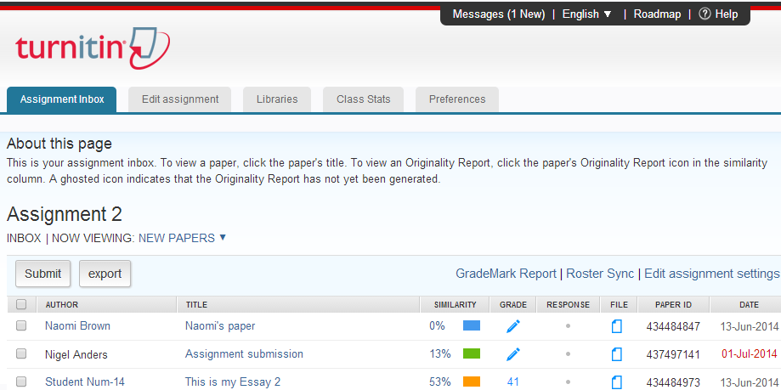Open the Preferences tab

[x=457, y=99]
